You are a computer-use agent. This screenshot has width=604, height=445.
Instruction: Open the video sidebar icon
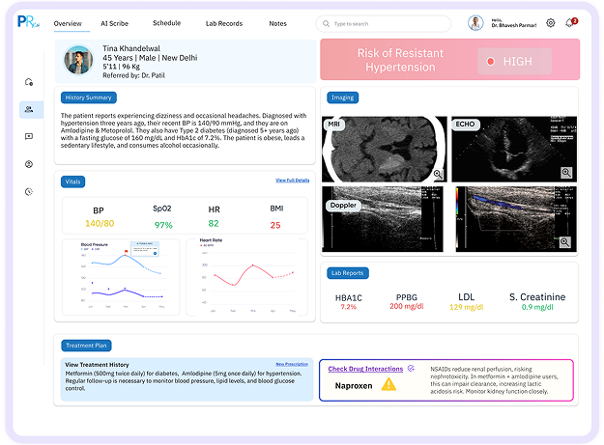(29, 136)
